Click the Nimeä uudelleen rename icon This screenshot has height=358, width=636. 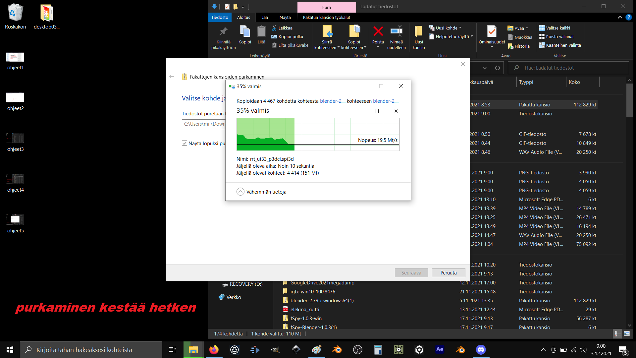(x=396, y=31)
